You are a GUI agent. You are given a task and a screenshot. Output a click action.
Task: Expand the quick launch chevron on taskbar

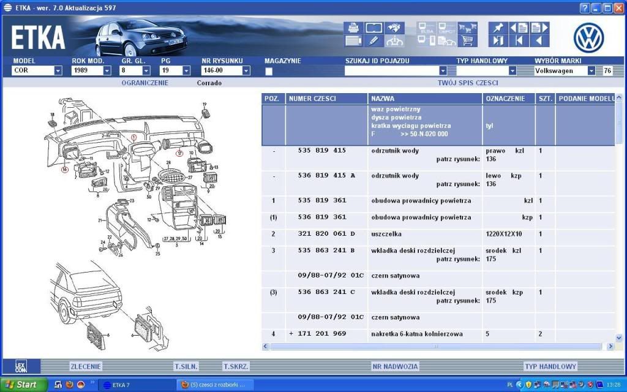93,382
